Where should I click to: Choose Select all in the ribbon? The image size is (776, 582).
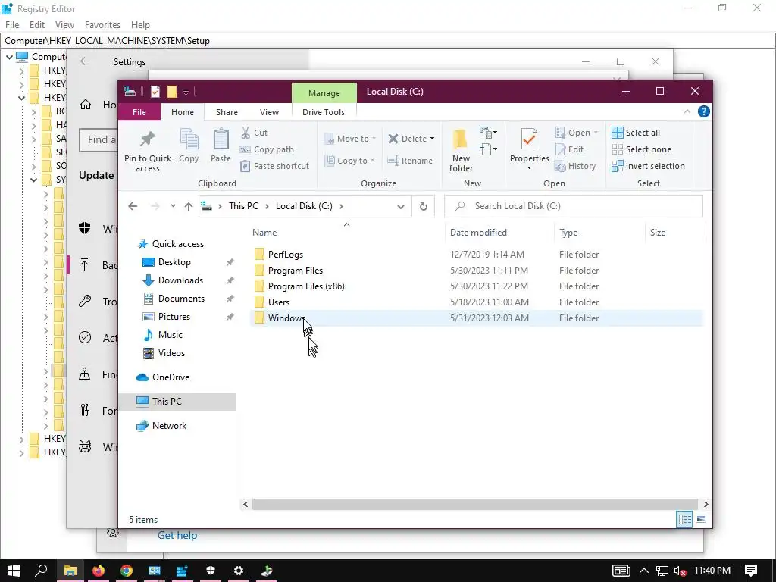636,133
